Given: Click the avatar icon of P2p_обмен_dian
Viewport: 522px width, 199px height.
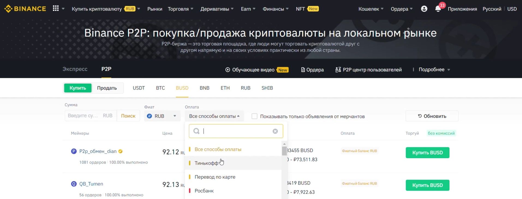Looking at the screenshot, I should click(x=74, y=151).
